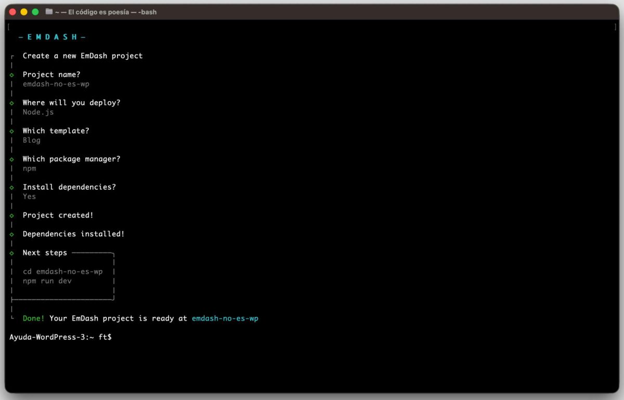624x400 pixels.
Task: Click the 'Project name?' prompt
Action: (51, 74)
